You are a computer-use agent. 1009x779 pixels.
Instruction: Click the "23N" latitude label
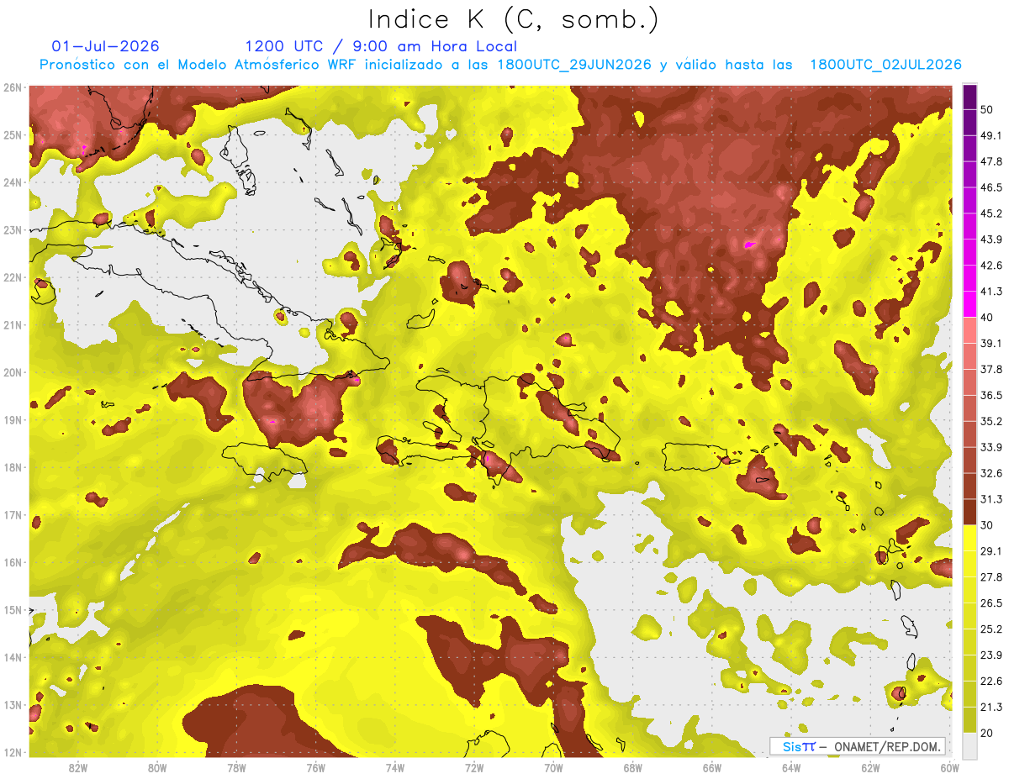tap(13, 229)
